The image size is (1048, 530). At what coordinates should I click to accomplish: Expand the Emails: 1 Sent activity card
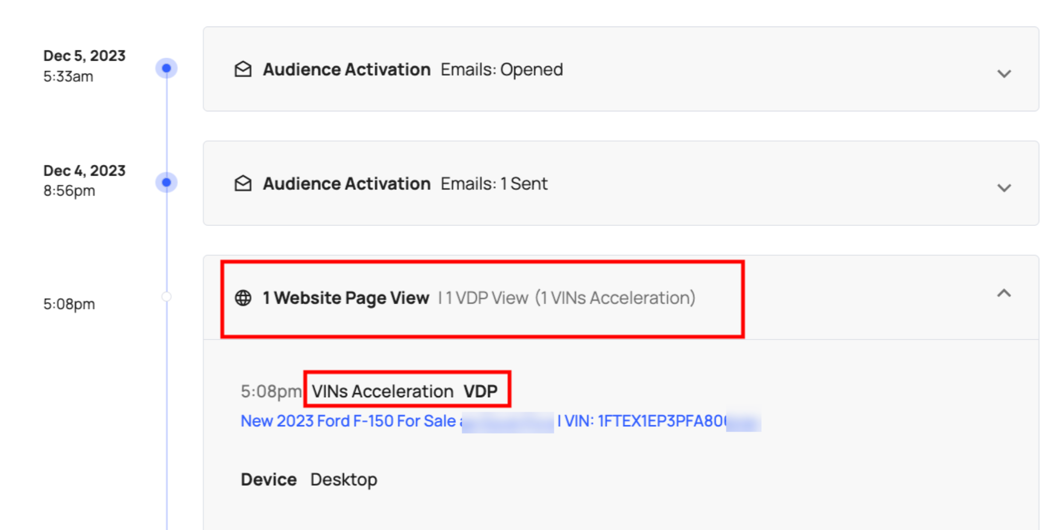pos(1004,188)
